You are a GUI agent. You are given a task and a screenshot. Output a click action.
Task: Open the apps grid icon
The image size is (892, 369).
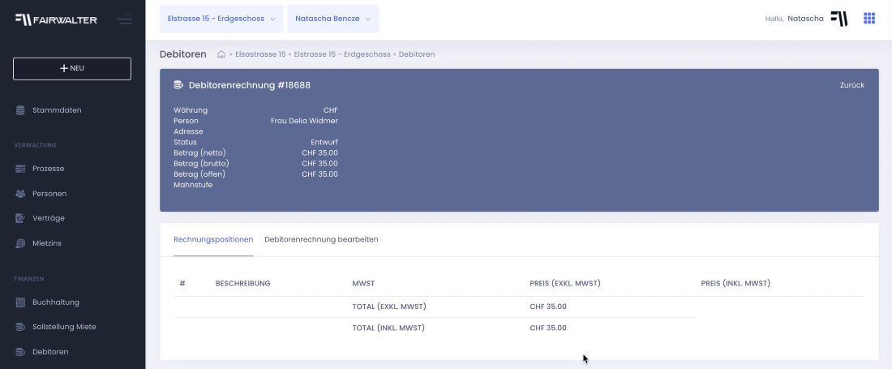click(869, 18)
